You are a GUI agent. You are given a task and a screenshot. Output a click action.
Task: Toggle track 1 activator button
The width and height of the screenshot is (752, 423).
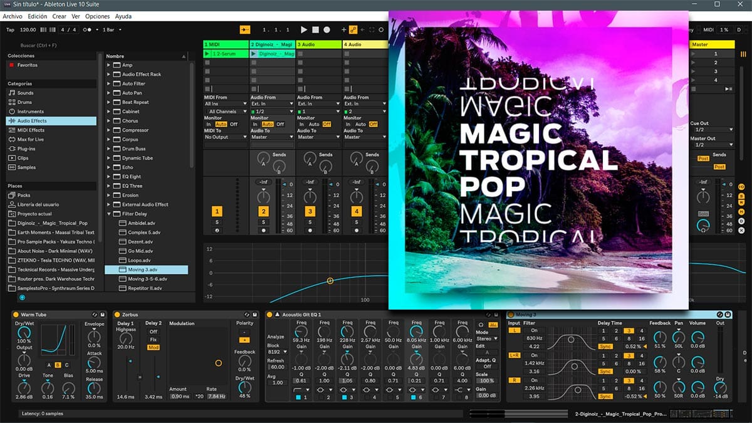[x=217, y=212]
